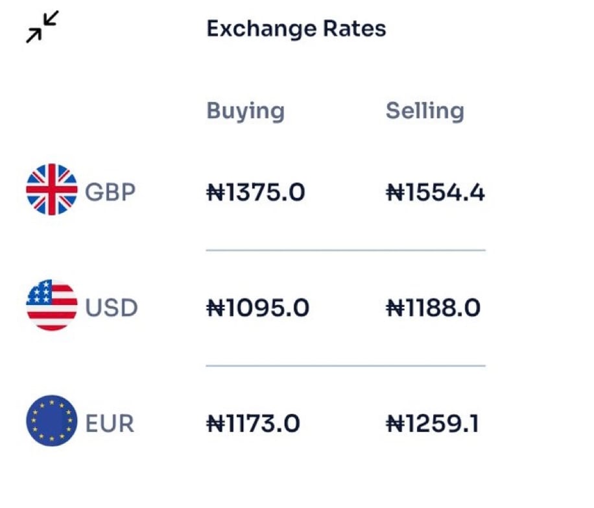
Task: Click the Buying column header
Action: [245, 111]
